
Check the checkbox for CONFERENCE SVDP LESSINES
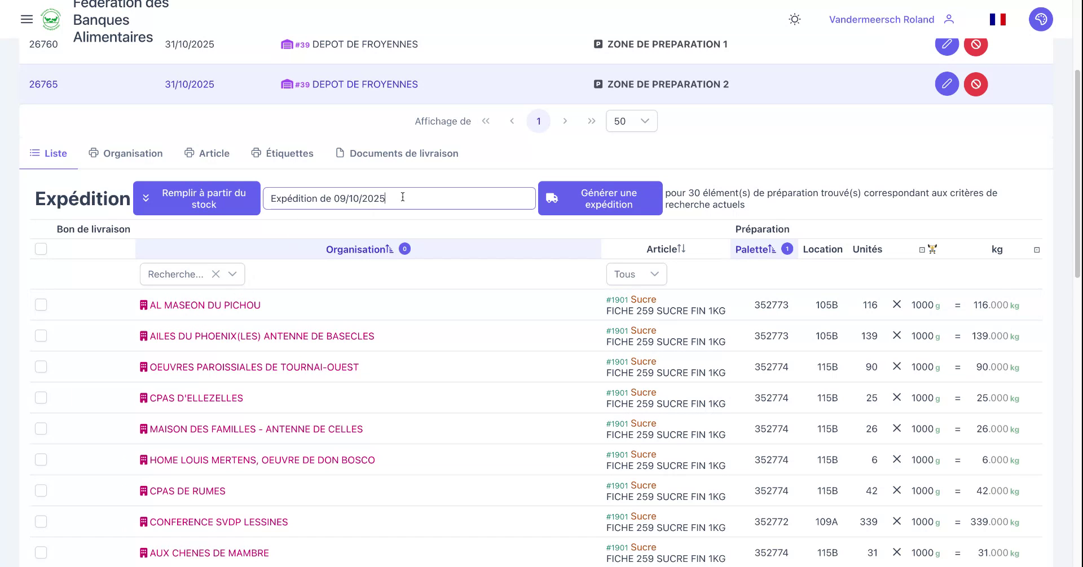tap(41, 521)
